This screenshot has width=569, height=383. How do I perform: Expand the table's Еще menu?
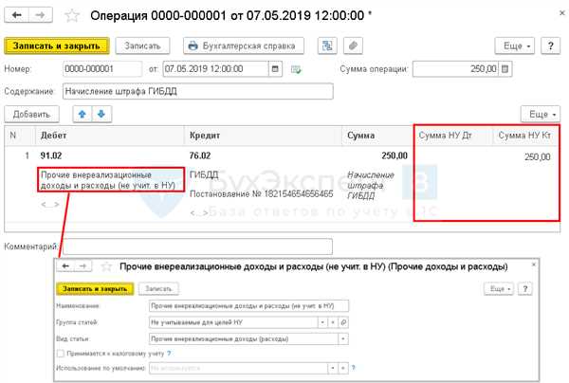point(541,115)
